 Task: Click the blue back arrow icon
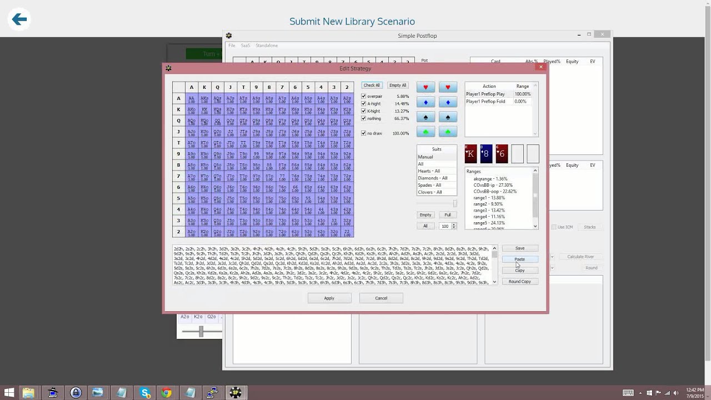(19, 20)
